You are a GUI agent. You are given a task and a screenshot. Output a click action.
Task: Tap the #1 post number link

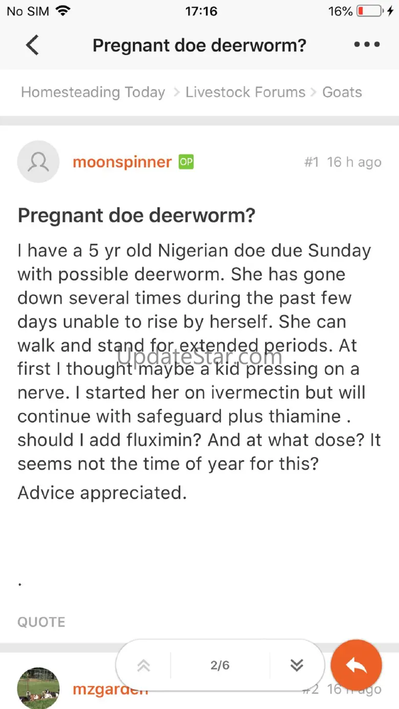311,162
